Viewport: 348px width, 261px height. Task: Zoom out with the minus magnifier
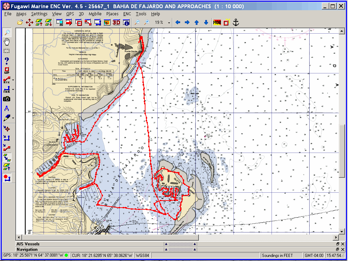[x=137, y=22]
